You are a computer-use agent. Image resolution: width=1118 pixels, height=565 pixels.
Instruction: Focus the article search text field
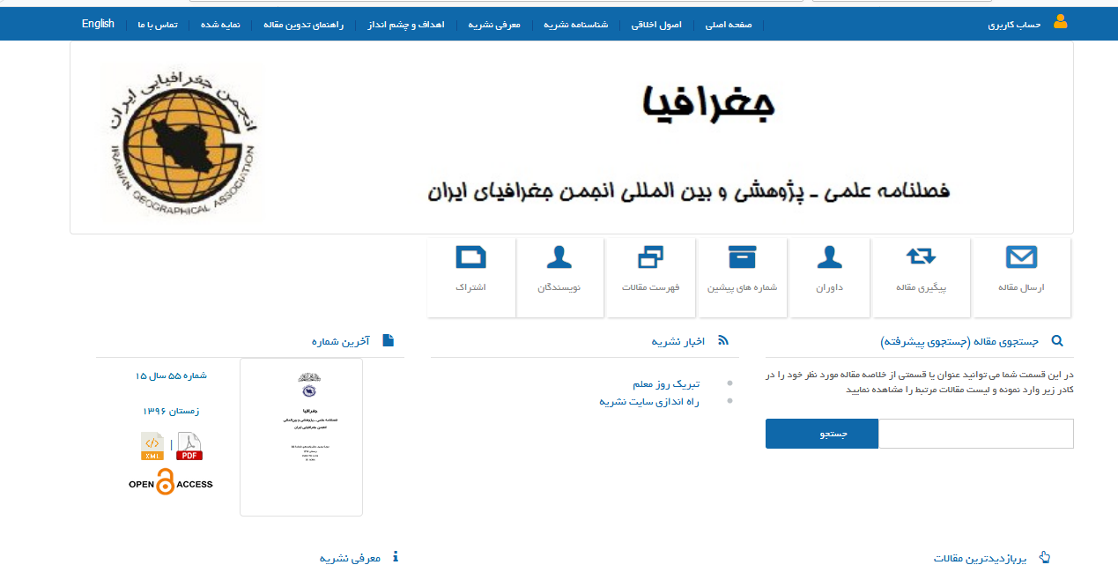click(x=976, y=434)
